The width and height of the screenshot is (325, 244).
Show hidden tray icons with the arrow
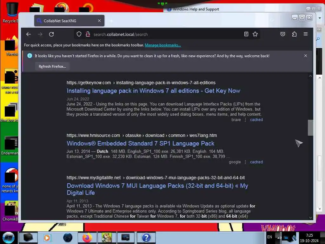tap(278, 237)
